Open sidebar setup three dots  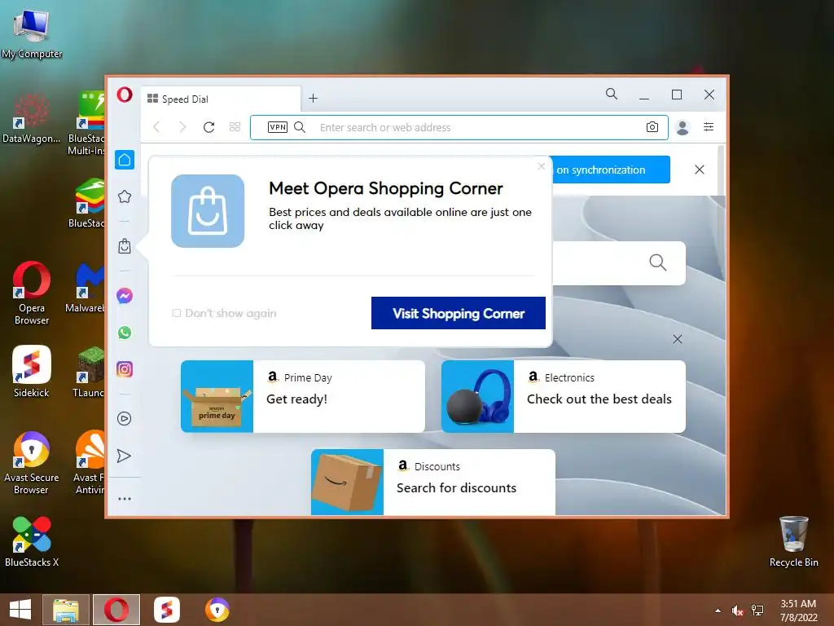(125, 499)
